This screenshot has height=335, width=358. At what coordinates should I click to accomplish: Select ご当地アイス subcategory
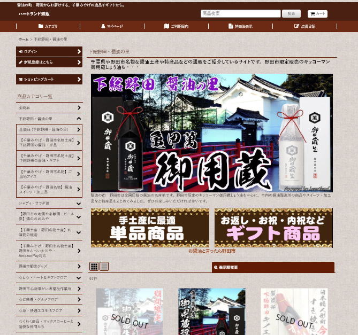tap(49, 174)
